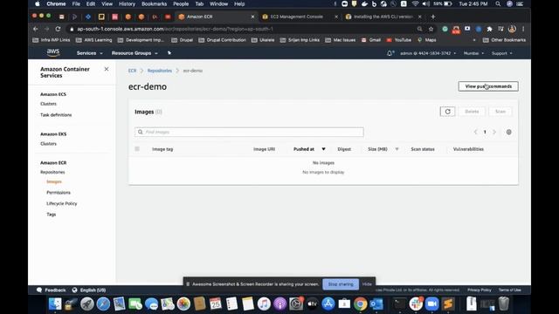
Task: Click the Find images search field
Action: (x=249, y=132)
